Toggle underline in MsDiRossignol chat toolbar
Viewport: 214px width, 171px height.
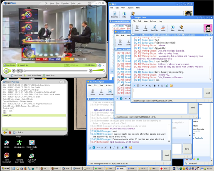(x=118, y=148)
